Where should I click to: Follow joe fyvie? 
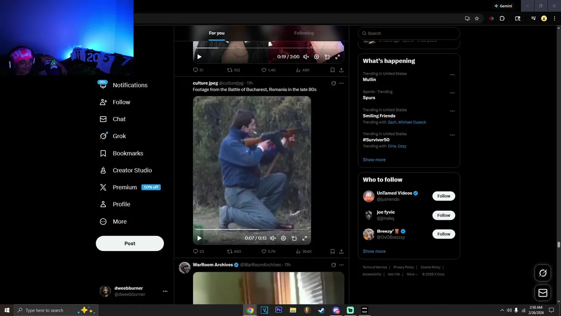coord(444,215)
